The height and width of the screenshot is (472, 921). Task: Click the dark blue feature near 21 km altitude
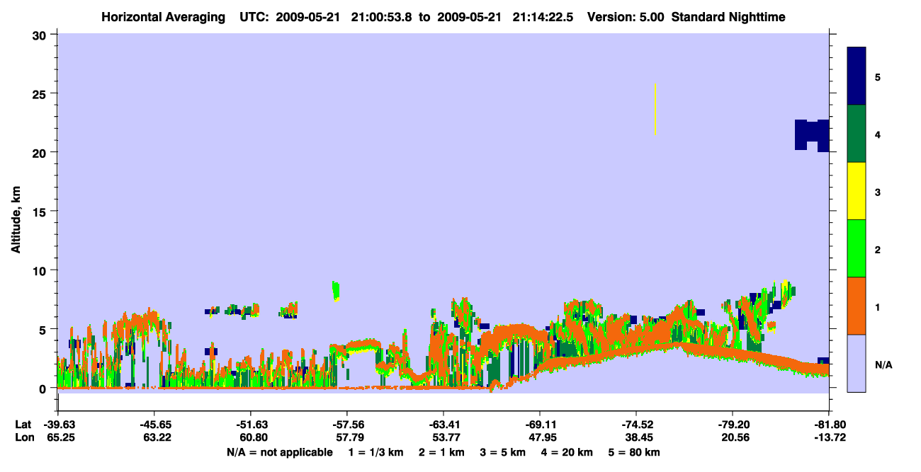[x=812, y=134]
